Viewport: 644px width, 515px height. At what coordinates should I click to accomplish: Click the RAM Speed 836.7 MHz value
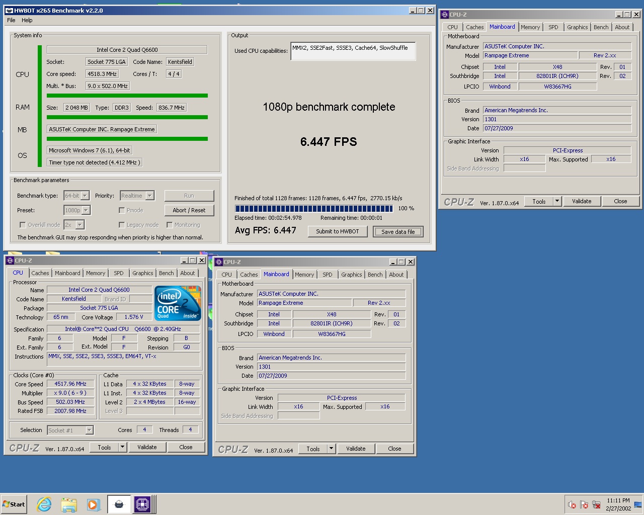coord(171,108)
